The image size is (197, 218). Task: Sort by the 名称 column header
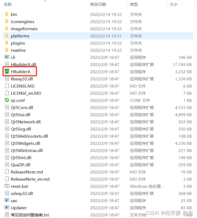pyautogui.click(x=8, y=5)
